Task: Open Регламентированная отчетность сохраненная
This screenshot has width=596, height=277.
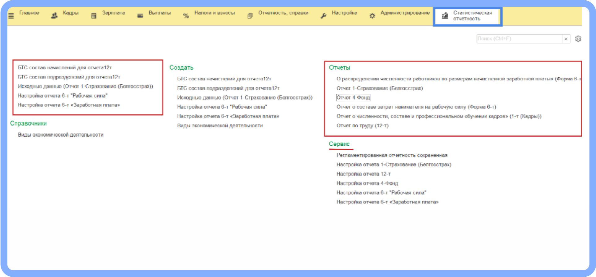Action: [x=392, y=156]
